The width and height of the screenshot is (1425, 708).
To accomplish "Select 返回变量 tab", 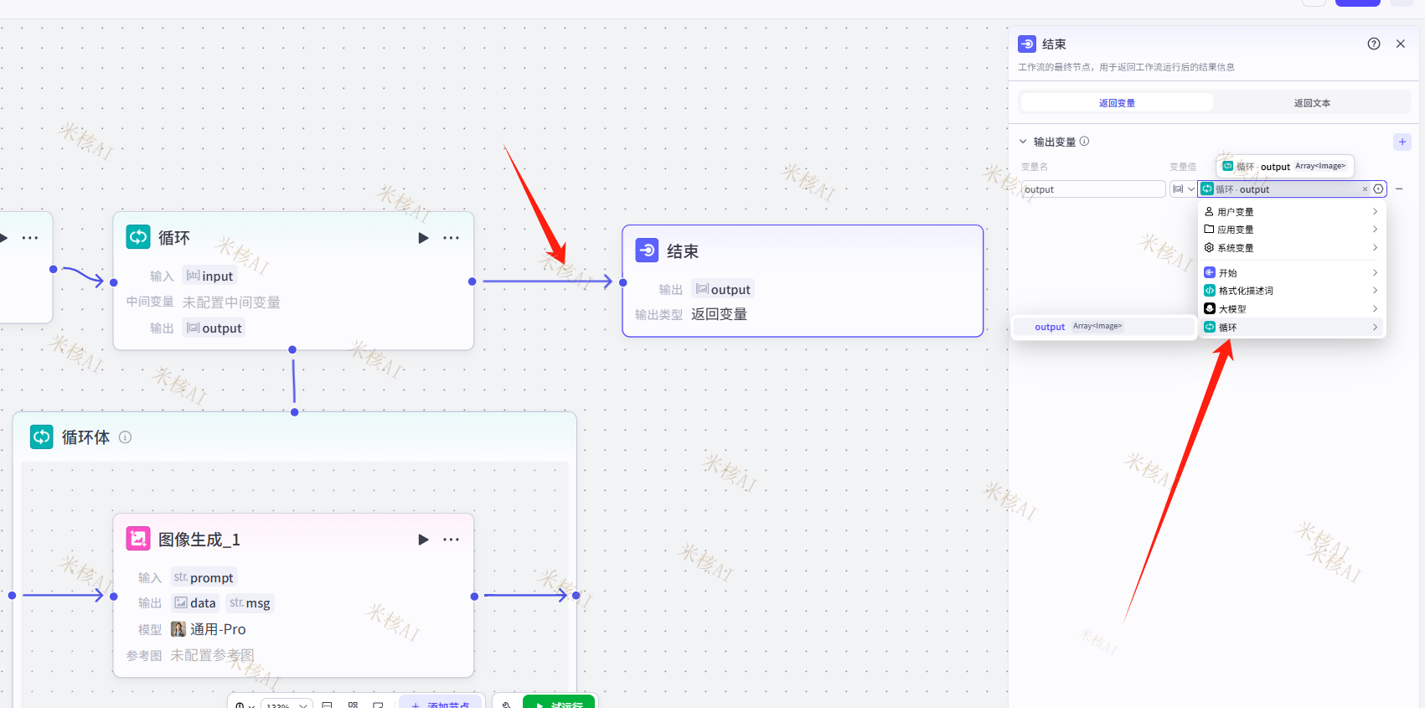I will [1117, 103].
